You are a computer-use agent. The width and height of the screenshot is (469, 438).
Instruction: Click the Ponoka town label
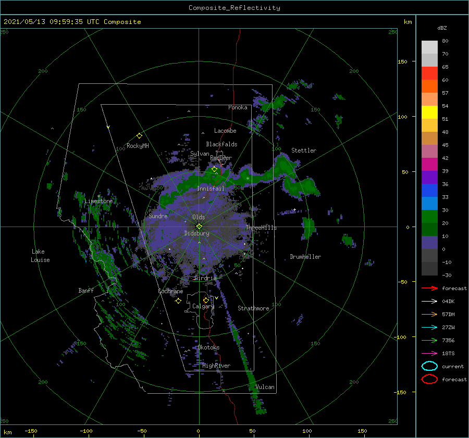[238, 107]
